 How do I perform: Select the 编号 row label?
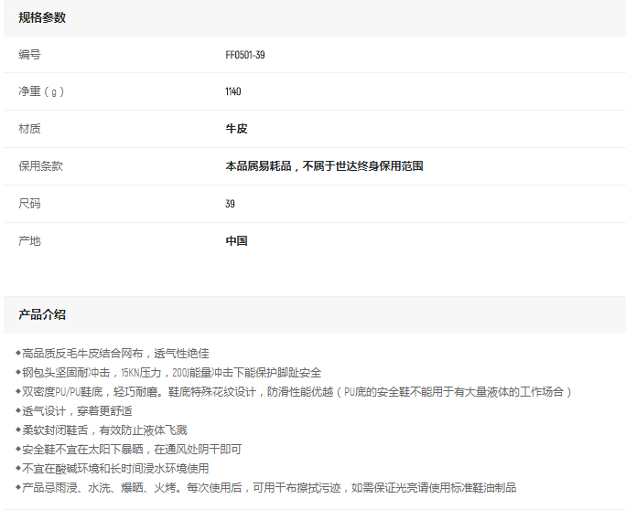29,54
